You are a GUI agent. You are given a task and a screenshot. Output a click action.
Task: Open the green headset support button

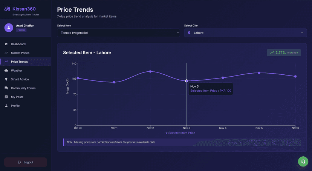coord(303,162)
